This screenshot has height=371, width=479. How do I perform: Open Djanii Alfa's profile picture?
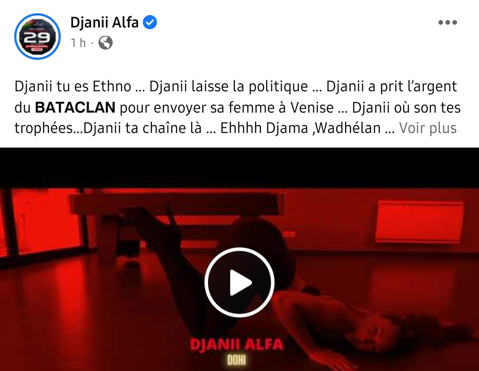37,37
